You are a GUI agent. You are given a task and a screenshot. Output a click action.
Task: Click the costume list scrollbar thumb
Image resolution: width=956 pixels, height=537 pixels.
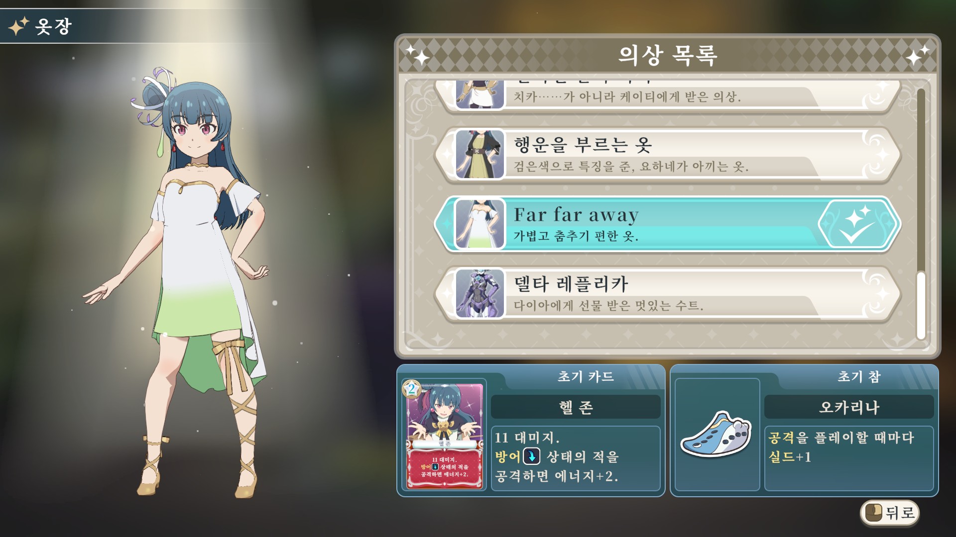coord(921,305)
